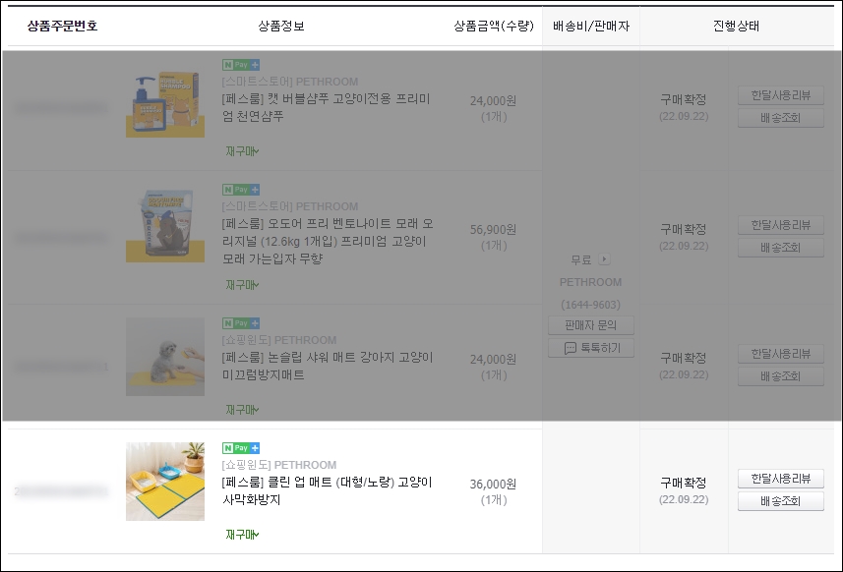Click 배송조회 for cat bubble shampoo
This screenshot has height=572, width=843.
[x=781, y=118]
